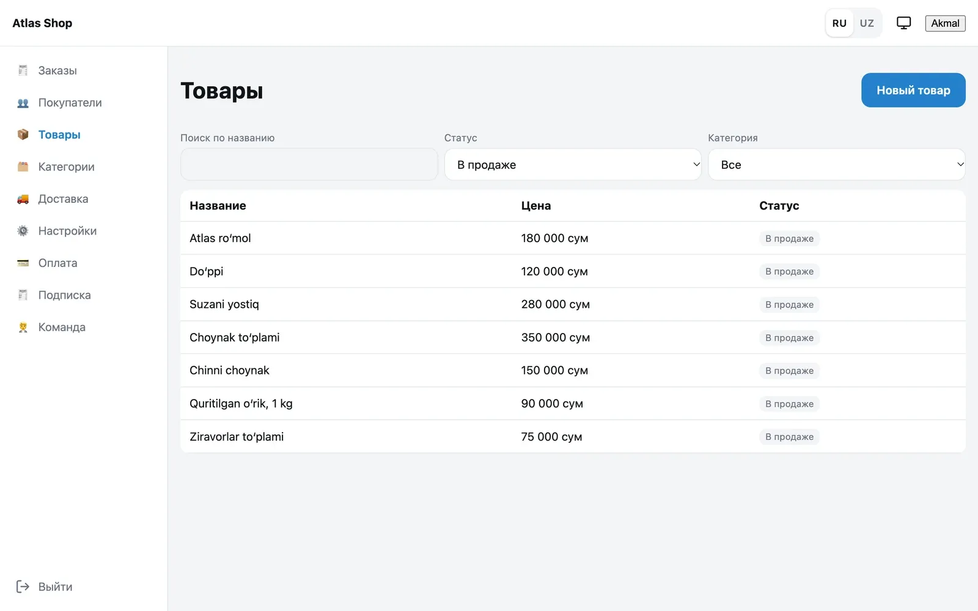Image resolution: width=978 pixels, height=611 pixels.
Task: Click the Ziravorlar to‘plami product name
Action: (237, 437)
